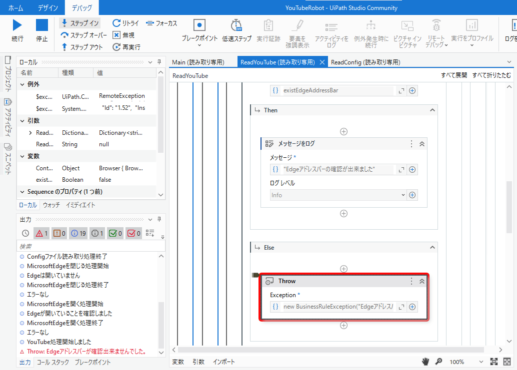Expand the Read... Dictionary argument row

(x=30, y=133)
